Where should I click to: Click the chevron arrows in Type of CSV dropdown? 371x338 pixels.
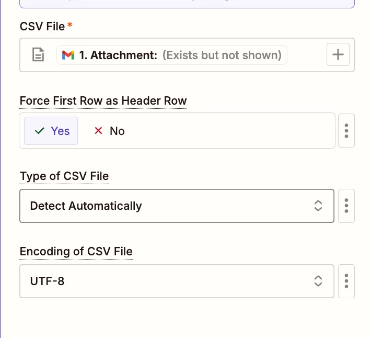coord(318,206)
